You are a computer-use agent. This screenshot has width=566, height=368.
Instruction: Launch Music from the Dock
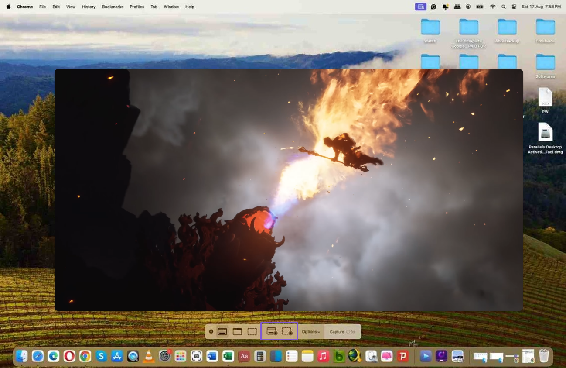tap(323, 357)
